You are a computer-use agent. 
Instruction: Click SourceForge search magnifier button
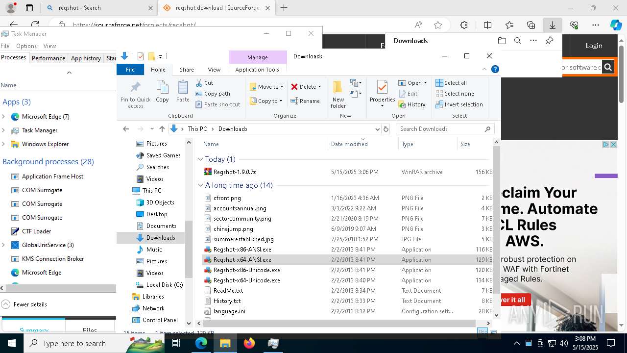[x=608, y=67]
